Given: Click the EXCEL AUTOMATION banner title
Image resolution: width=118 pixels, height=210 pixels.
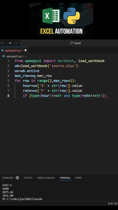Looking at the screenshot, I should [x=61, y=31].
